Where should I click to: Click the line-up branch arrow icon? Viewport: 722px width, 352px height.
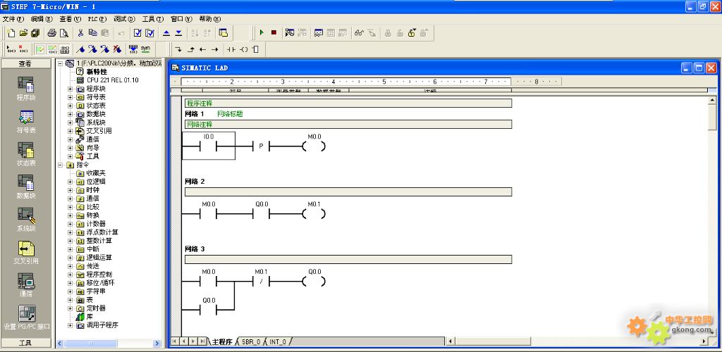(x=190, y=49)
